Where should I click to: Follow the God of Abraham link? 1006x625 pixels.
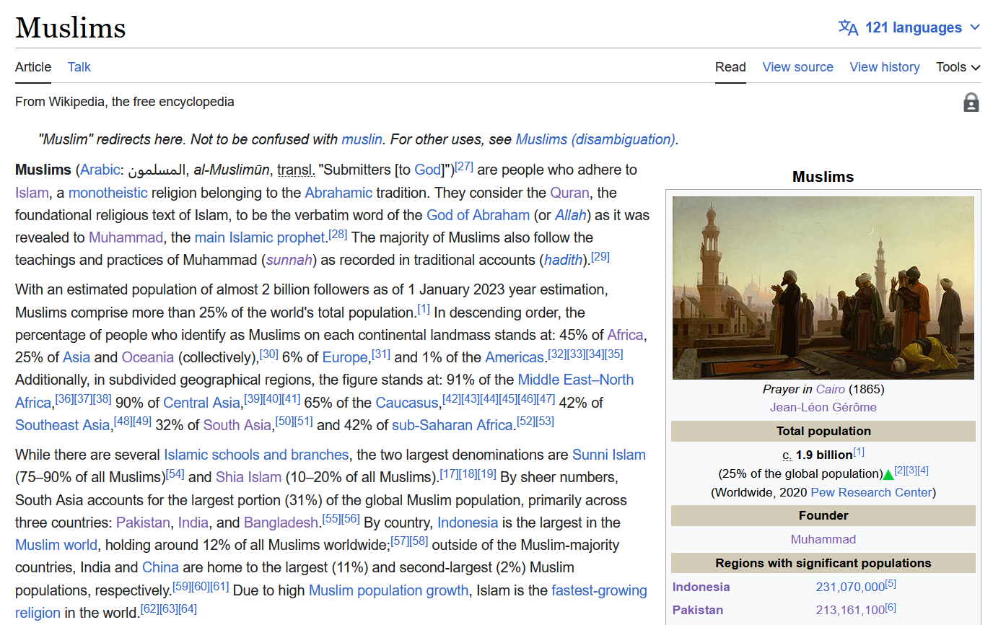point(478,215)
